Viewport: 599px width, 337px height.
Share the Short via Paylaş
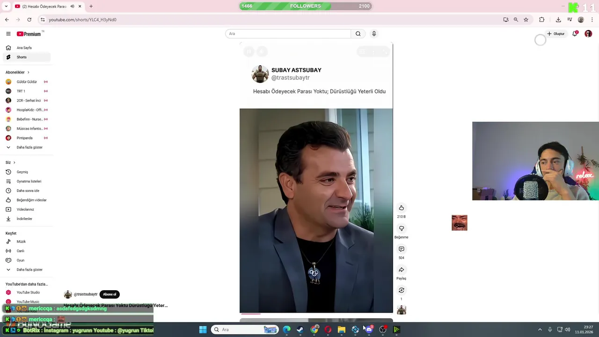pyautogui.click(x=401, y=270)
